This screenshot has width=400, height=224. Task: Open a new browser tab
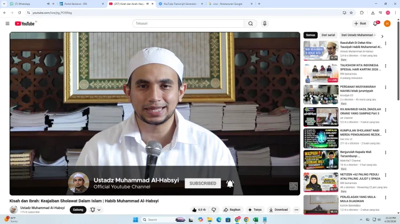(259, 4)
